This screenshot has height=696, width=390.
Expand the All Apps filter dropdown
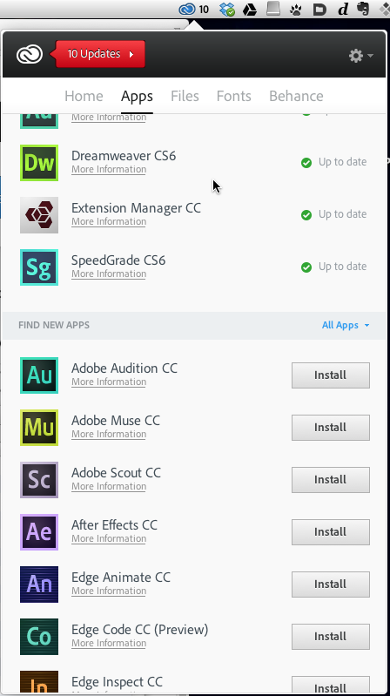[x=346, y=325]
